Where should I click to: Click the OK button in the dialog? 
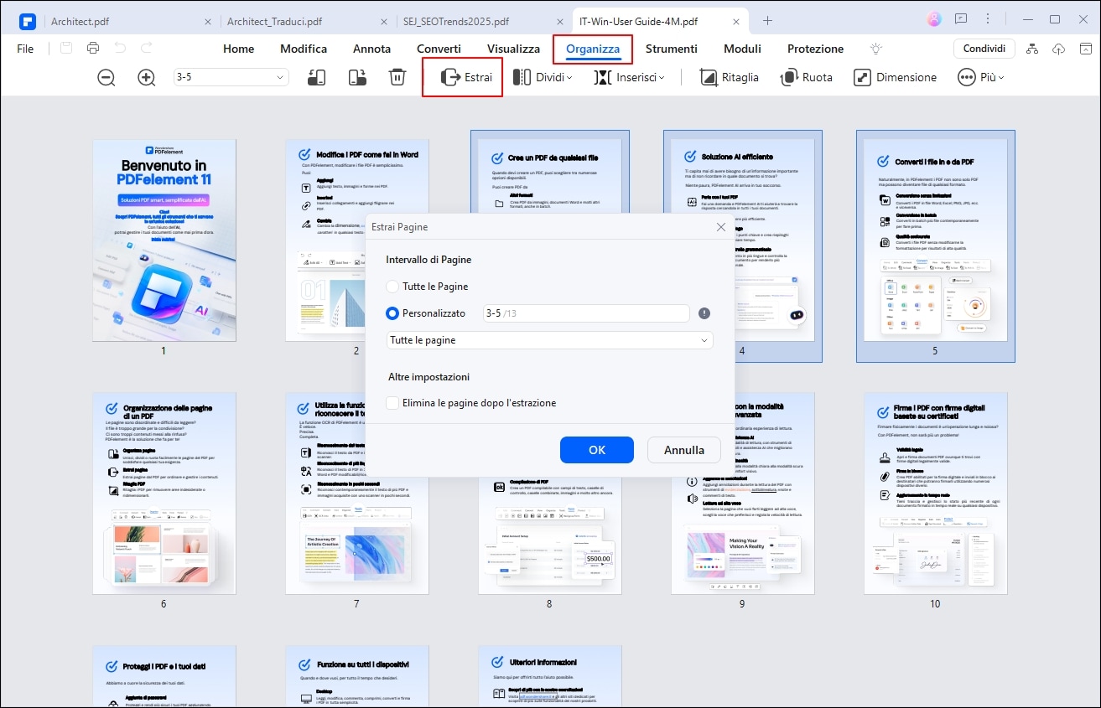click(x=597, y=450)
